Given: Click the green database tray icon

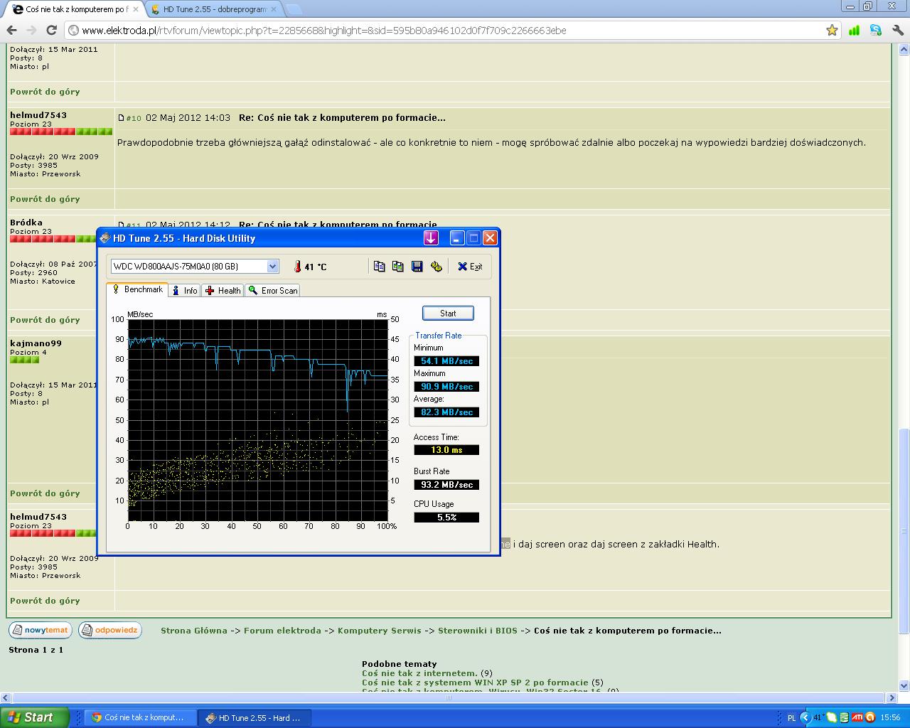Looking at the screenshot, I should (x=845, y=718).
